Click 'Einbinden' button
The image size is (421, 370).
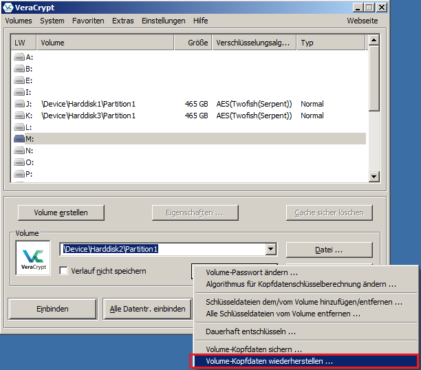pos(52,309)
